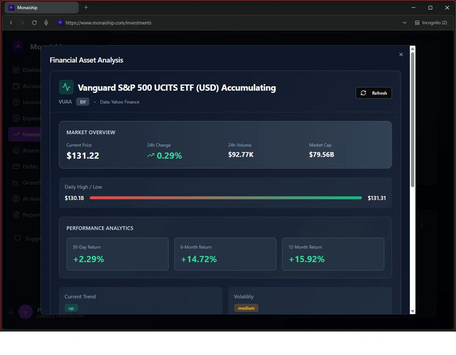This screenshot has height=355, width=456.
Task: Click the Current Trend up badge
Action: click(71, 308)
